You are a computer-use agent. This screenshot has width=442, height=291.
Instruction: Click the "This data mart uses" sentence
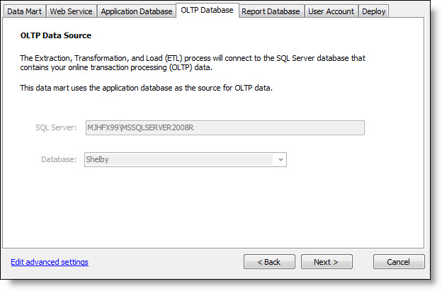pos(145,88)
